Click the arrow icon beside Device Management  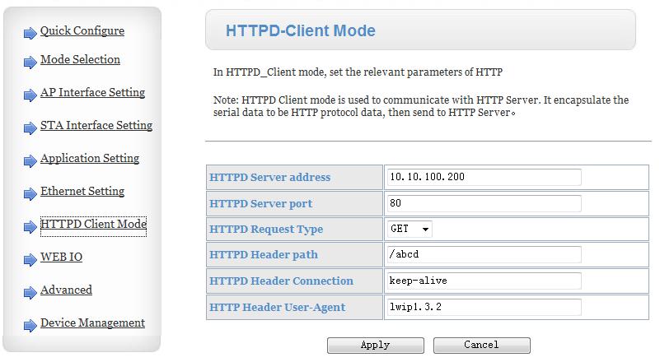point(30,325)
